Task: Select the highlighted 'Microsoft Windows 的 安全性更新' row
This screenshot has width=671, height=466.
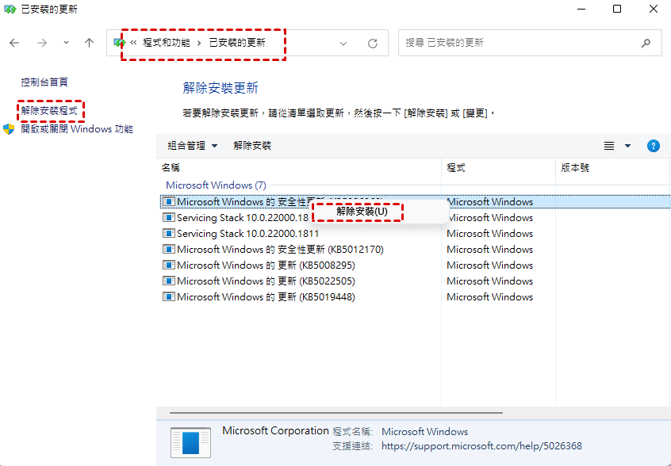Action: point(415,202)
